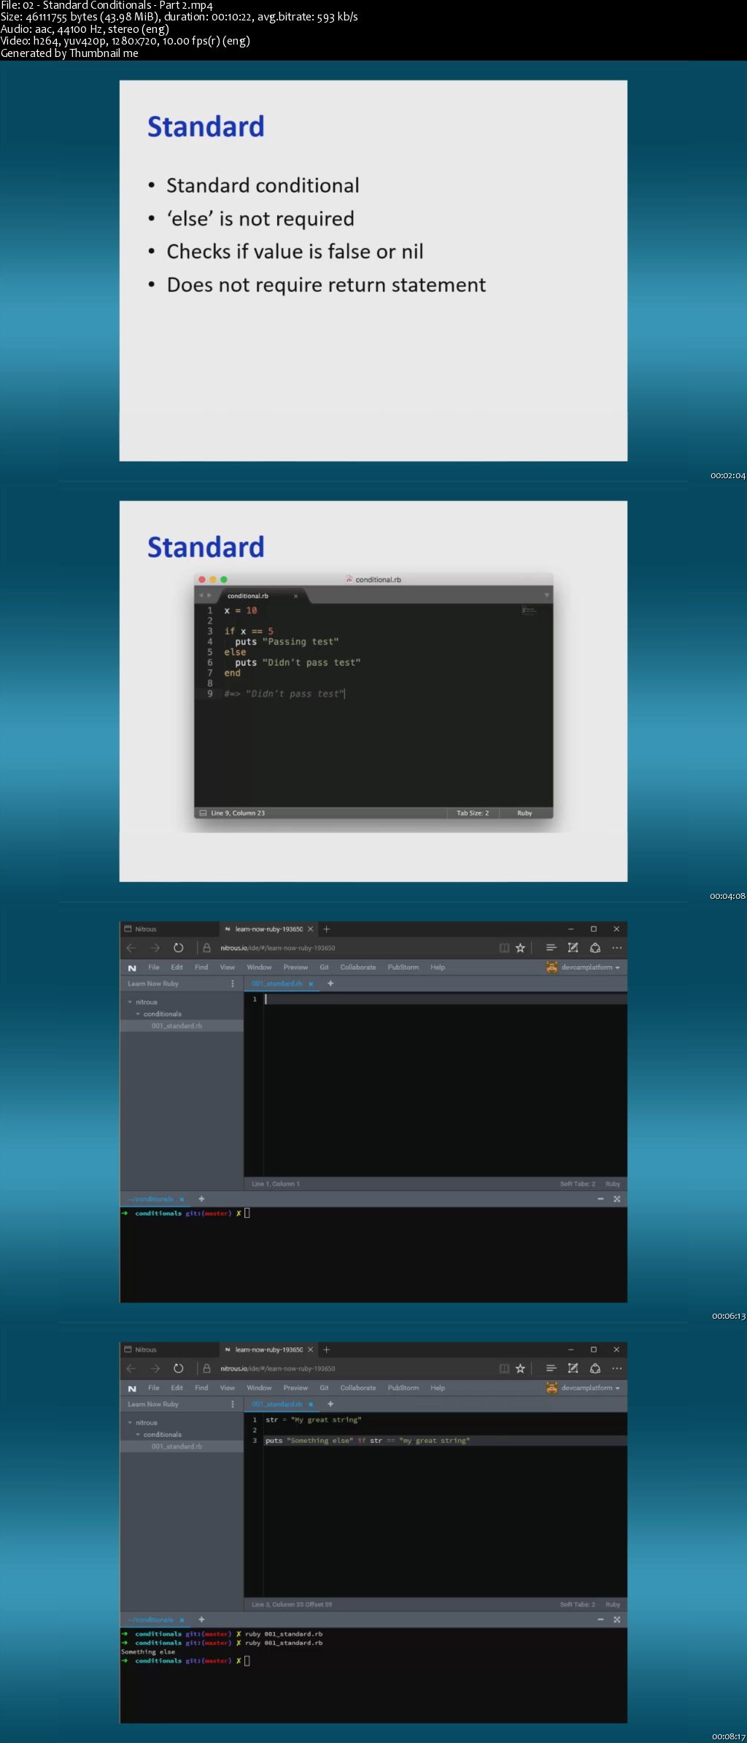The width and height of the screenshot is (747, 1743).
Task: Open Learn Now Ruby kebab menu in the empty-editor frame
Action: point(233,984)
